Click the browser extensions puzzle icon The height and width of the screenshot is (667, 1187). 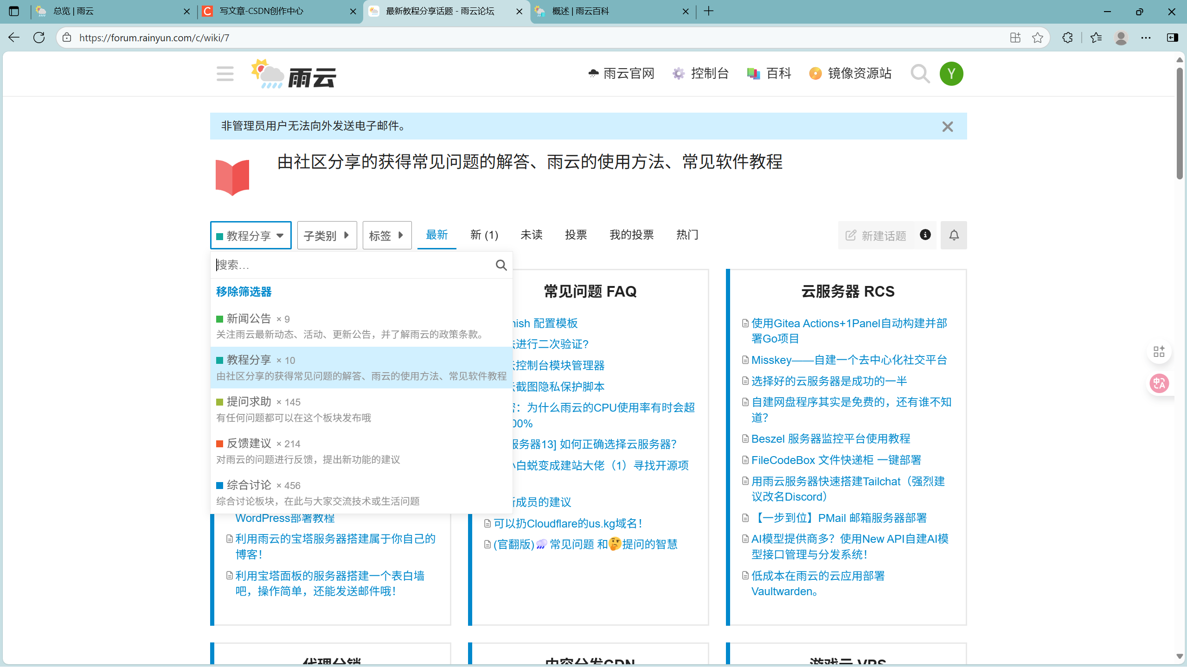tap(1067, 38)
